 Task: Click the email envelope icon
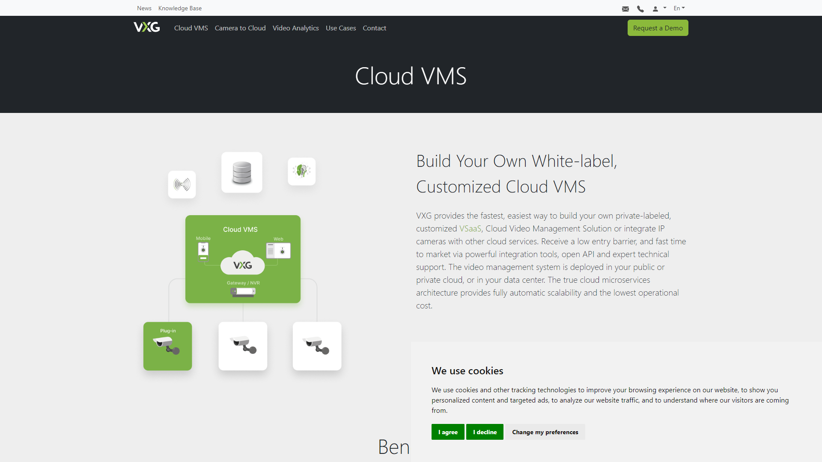[625, 8]
